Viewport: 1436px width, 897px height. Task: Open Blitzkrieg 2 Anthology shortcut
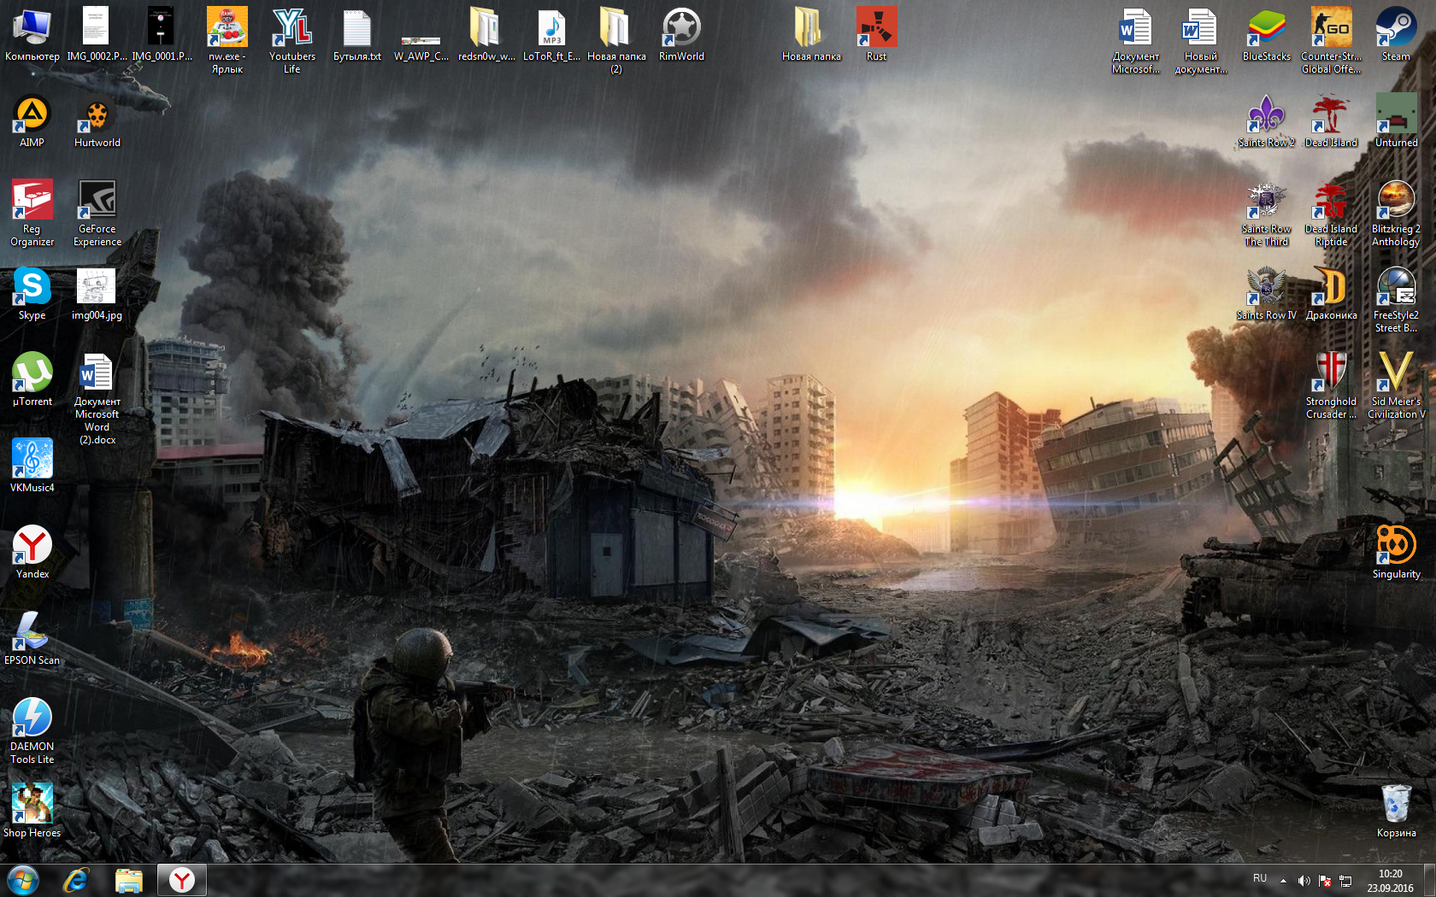click(x=1396, y=214)
